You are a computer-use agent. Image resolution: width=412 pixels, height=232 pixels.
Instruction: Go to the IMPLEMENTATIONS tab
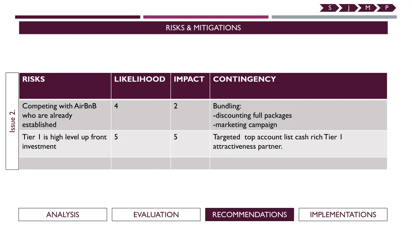click(343, 215)
